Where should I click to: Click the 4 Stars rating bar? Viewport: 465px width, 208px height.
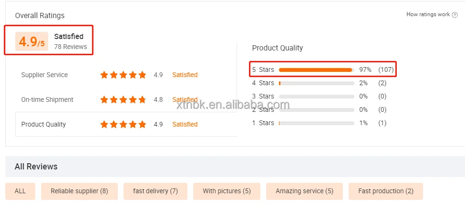[x=316, y=83]
